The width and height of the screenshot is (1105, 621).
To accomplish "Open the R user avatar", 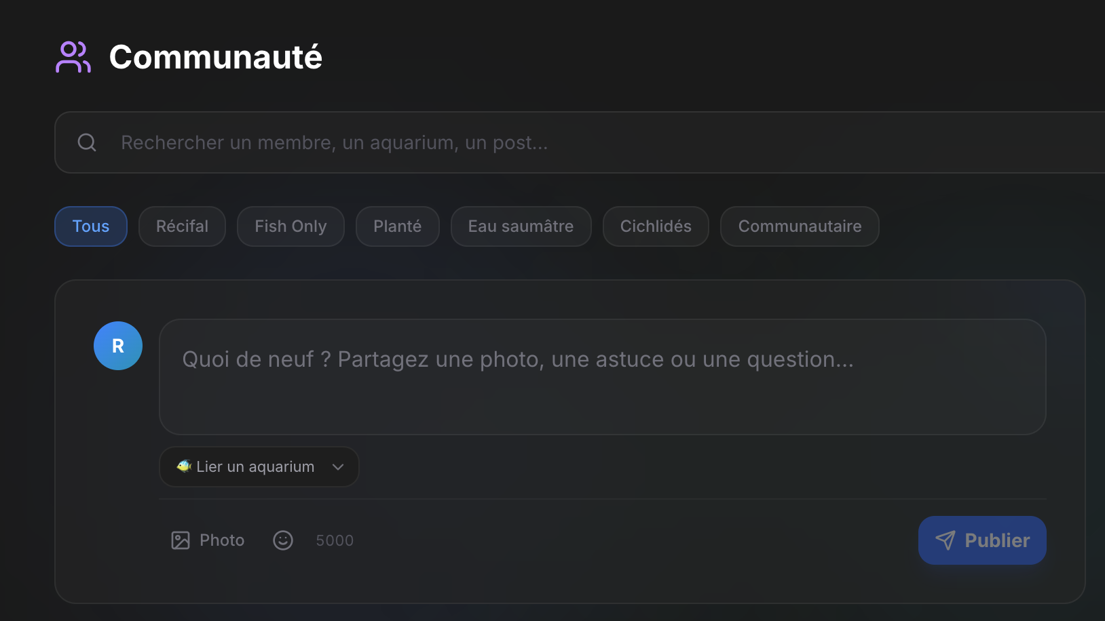I will pos(118,346).
